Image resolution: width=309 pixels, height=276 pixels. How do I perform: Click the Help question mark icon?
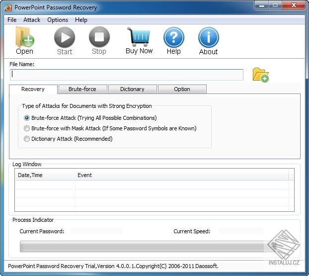click(x=173, y=41)
